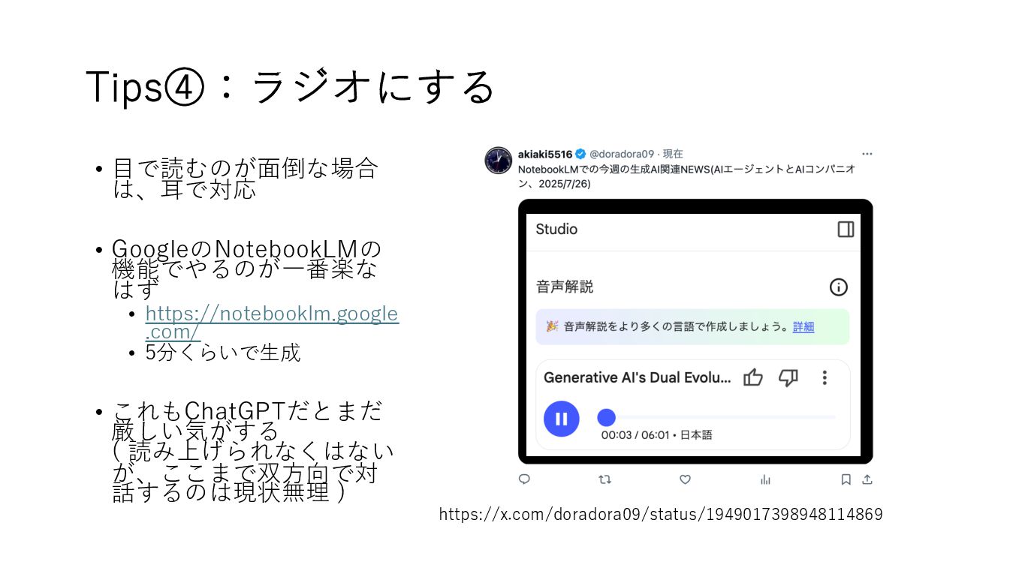Like the tweet with the heart icon
This screenshot has width=1022, height=574.
[685, 479]
